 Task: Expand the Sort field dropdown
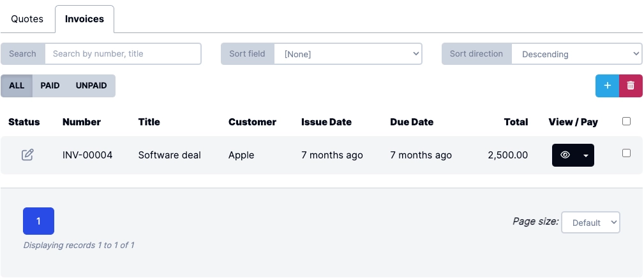tap(348, 54)
